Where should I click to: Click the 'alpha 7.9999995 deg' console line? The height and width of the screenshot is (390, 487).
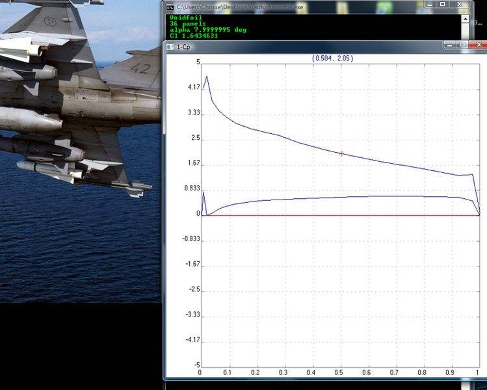click(x=208, y=30)
